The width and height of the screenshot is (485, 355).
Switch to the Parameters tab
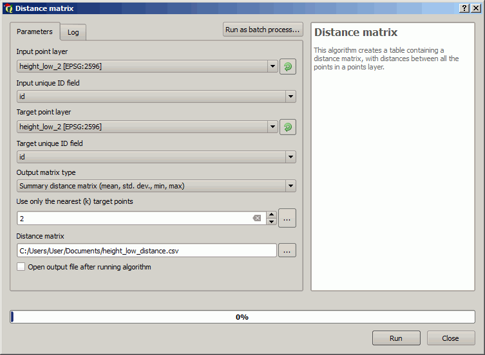pyautogui.click(x=35, y=32)
